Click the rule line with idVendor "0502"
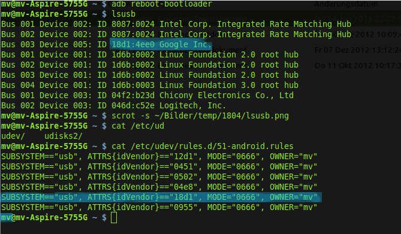 (x=159, y=177)
